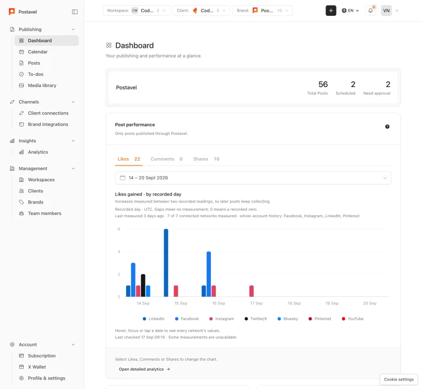Open Analytics in sidebar
Screen dimensions: 422x389
pos(46,152)
